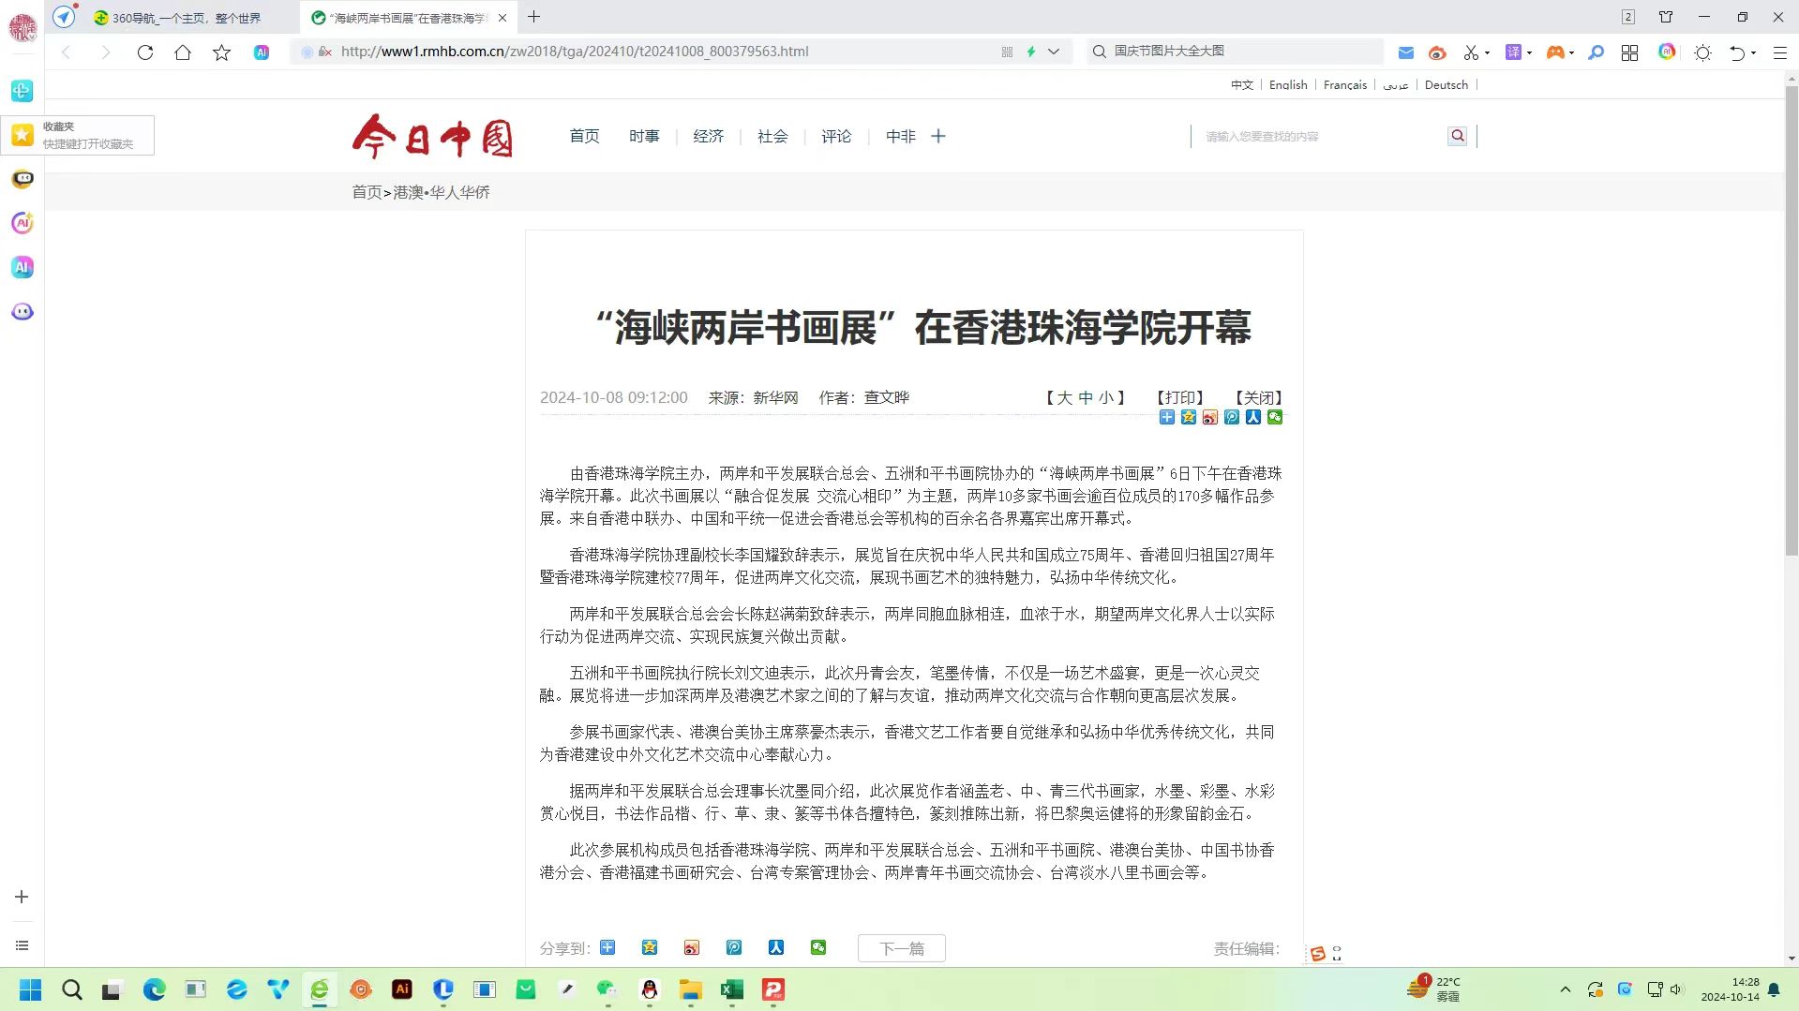The height and width of the screenshot is (1011, 1799).
Task: Open the 经济 navigation section
Action: click(709, 137)
